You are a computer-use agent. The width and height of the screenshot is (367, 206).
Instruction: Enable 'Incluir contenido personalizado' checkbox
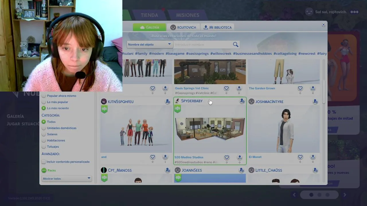[x=44, y=162]
